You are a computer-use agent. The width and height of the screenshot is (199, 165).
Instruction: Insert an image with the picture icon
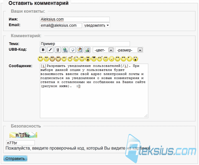click(88, 50)
